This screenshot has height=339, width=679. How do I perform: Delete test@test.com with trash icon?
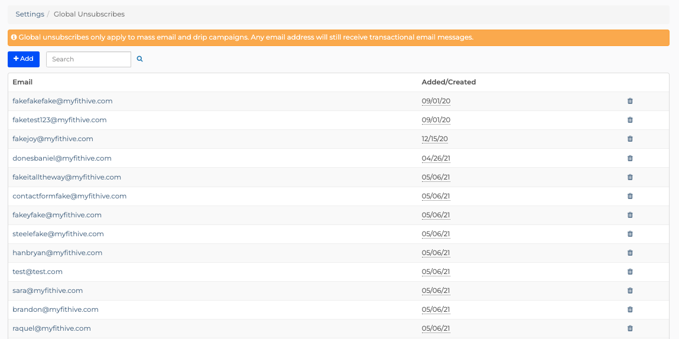(630, 272)
